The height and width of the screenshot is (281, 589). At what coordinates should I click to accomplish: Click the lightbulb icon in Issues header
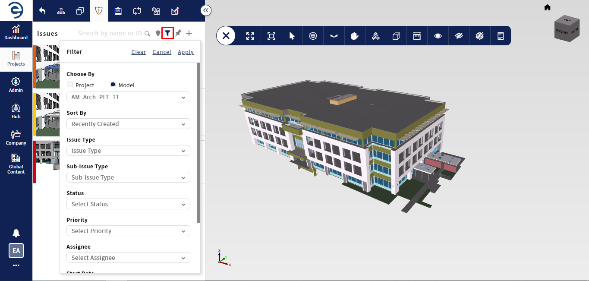point(158,33)
